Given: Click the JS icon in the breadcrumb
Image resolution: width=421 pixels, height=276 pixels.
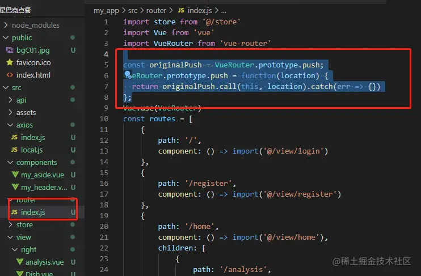Looking at the screenshot, I should click(181, 10).
